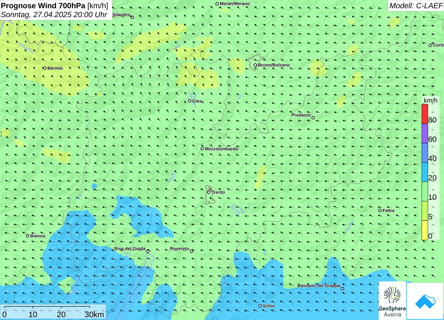Click the '10' scale bar label
The height and width of the screenshot is (320, 444).
[x=33, y=314]
